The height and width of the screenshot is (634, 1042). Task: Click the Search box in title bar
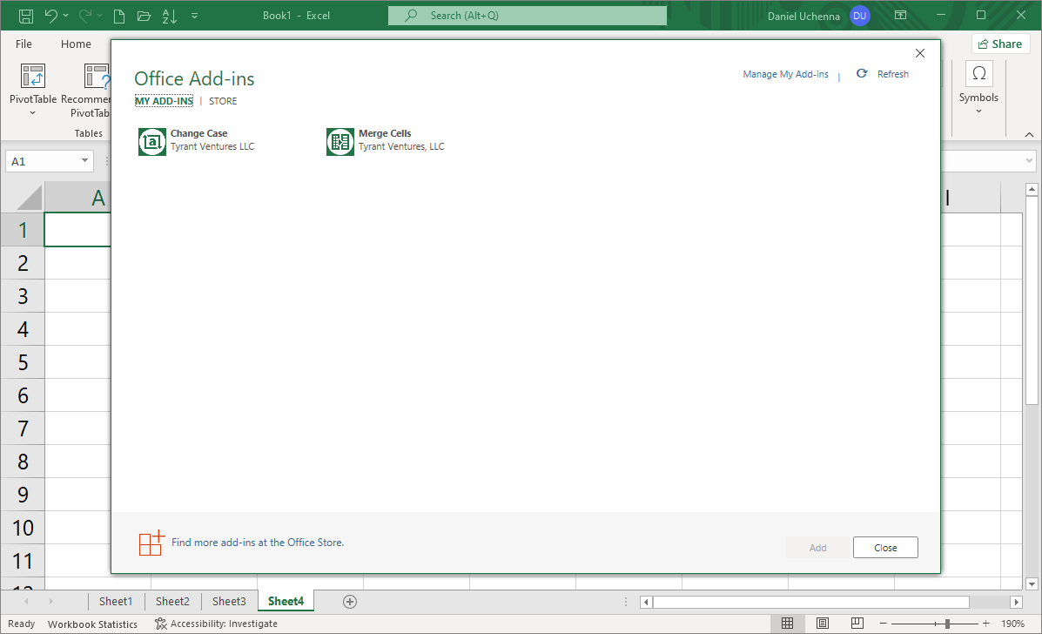528,16
